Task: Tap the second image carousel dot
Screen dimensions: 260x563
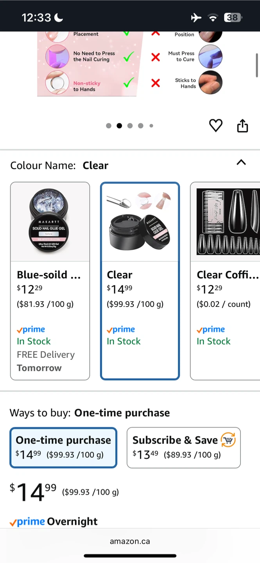Action: [x=119, y=126]
